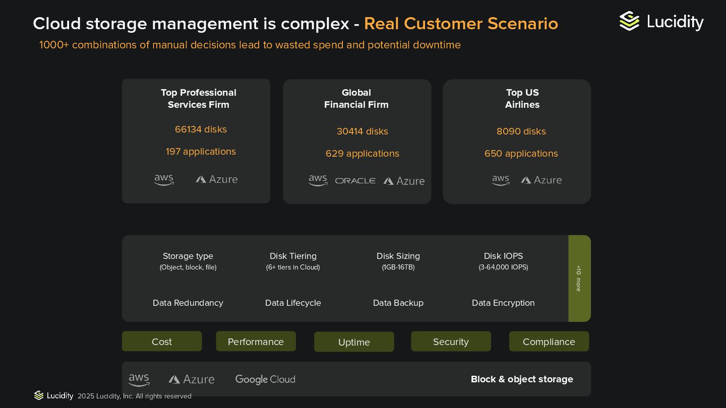Click the Lucidity logo in top right

[x=661, y=22]
